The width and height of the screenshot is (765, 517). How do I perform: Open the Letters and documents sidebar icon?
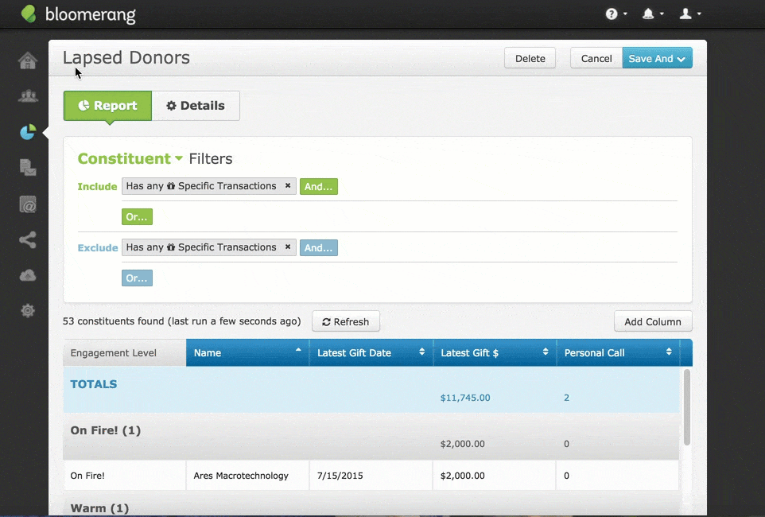[28, 168]
